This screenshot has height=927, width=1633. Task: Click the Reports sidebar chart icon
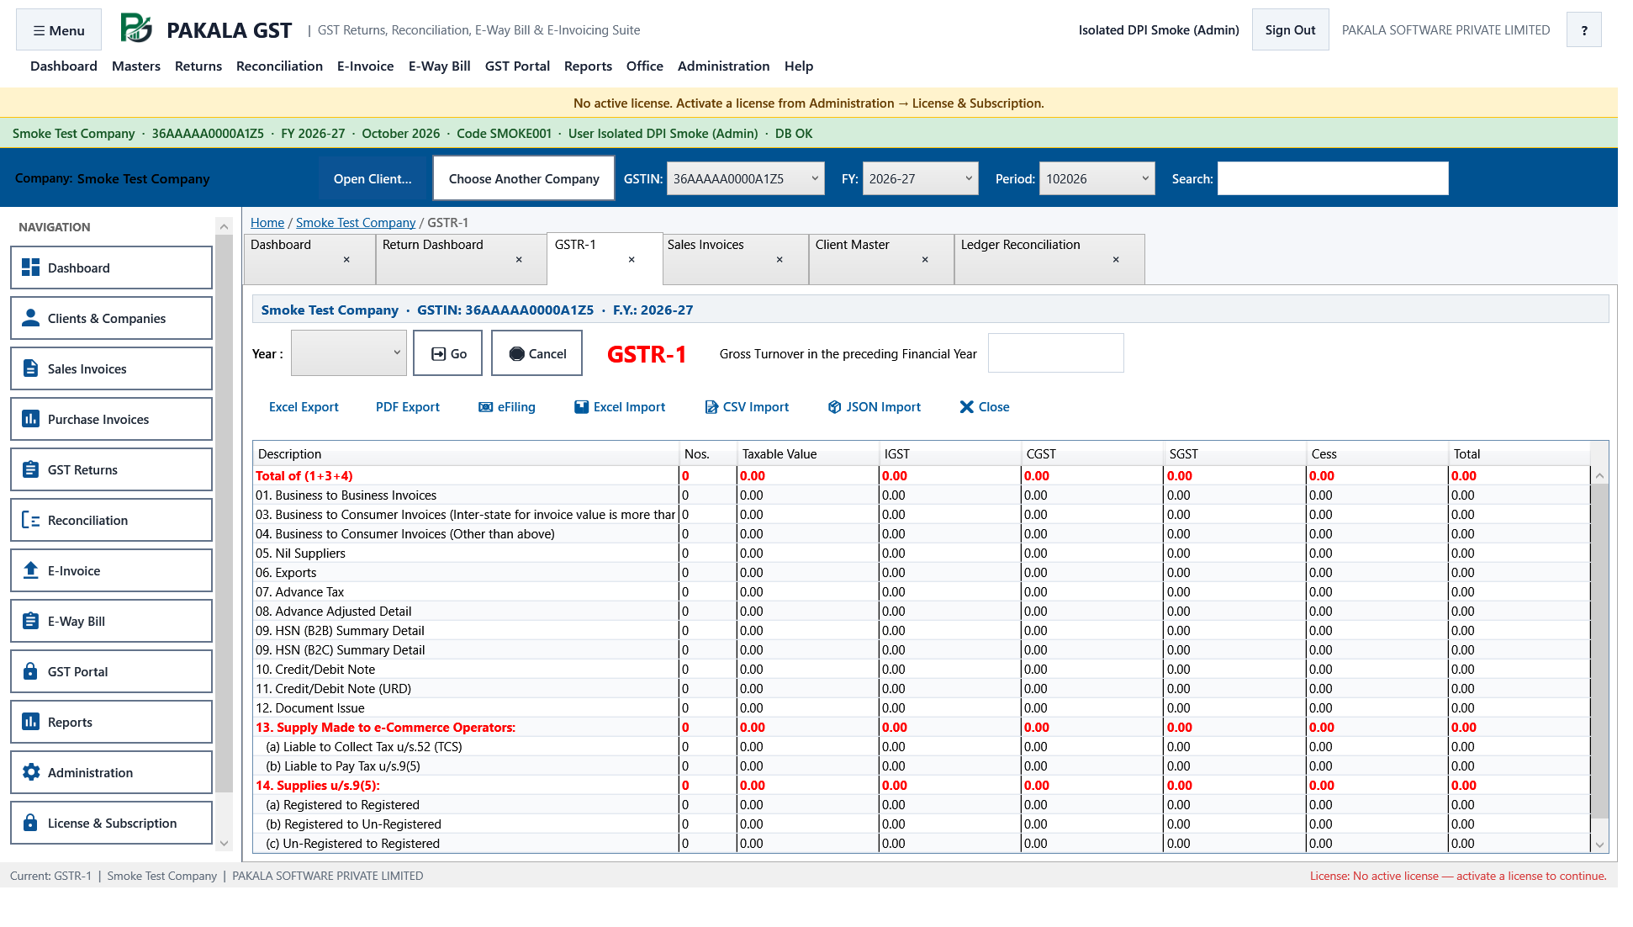coord(30,722)
